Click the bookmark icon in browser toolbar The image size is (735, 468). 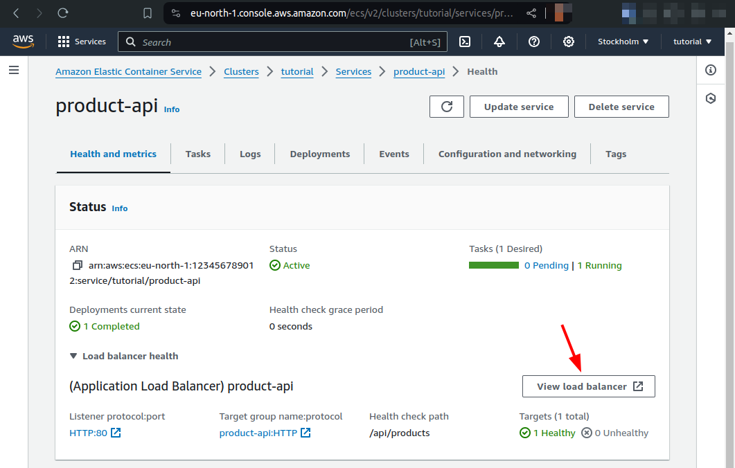tap(147, 13)
